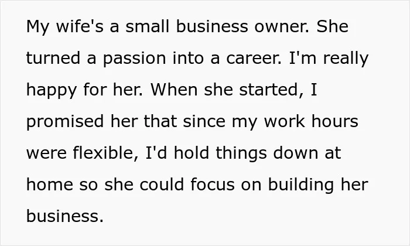Click the word "career" in the text
The height and width of the screenshot is (246, 410).
point(254,58)
